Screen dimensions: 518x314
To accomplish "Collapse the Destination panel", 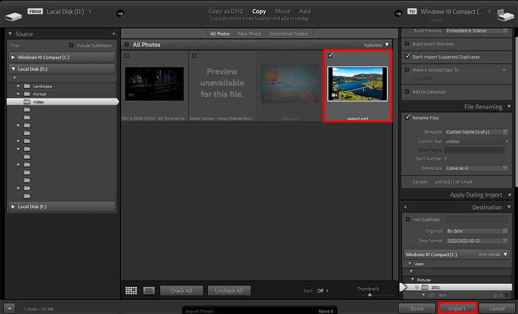I will (509, 207).
